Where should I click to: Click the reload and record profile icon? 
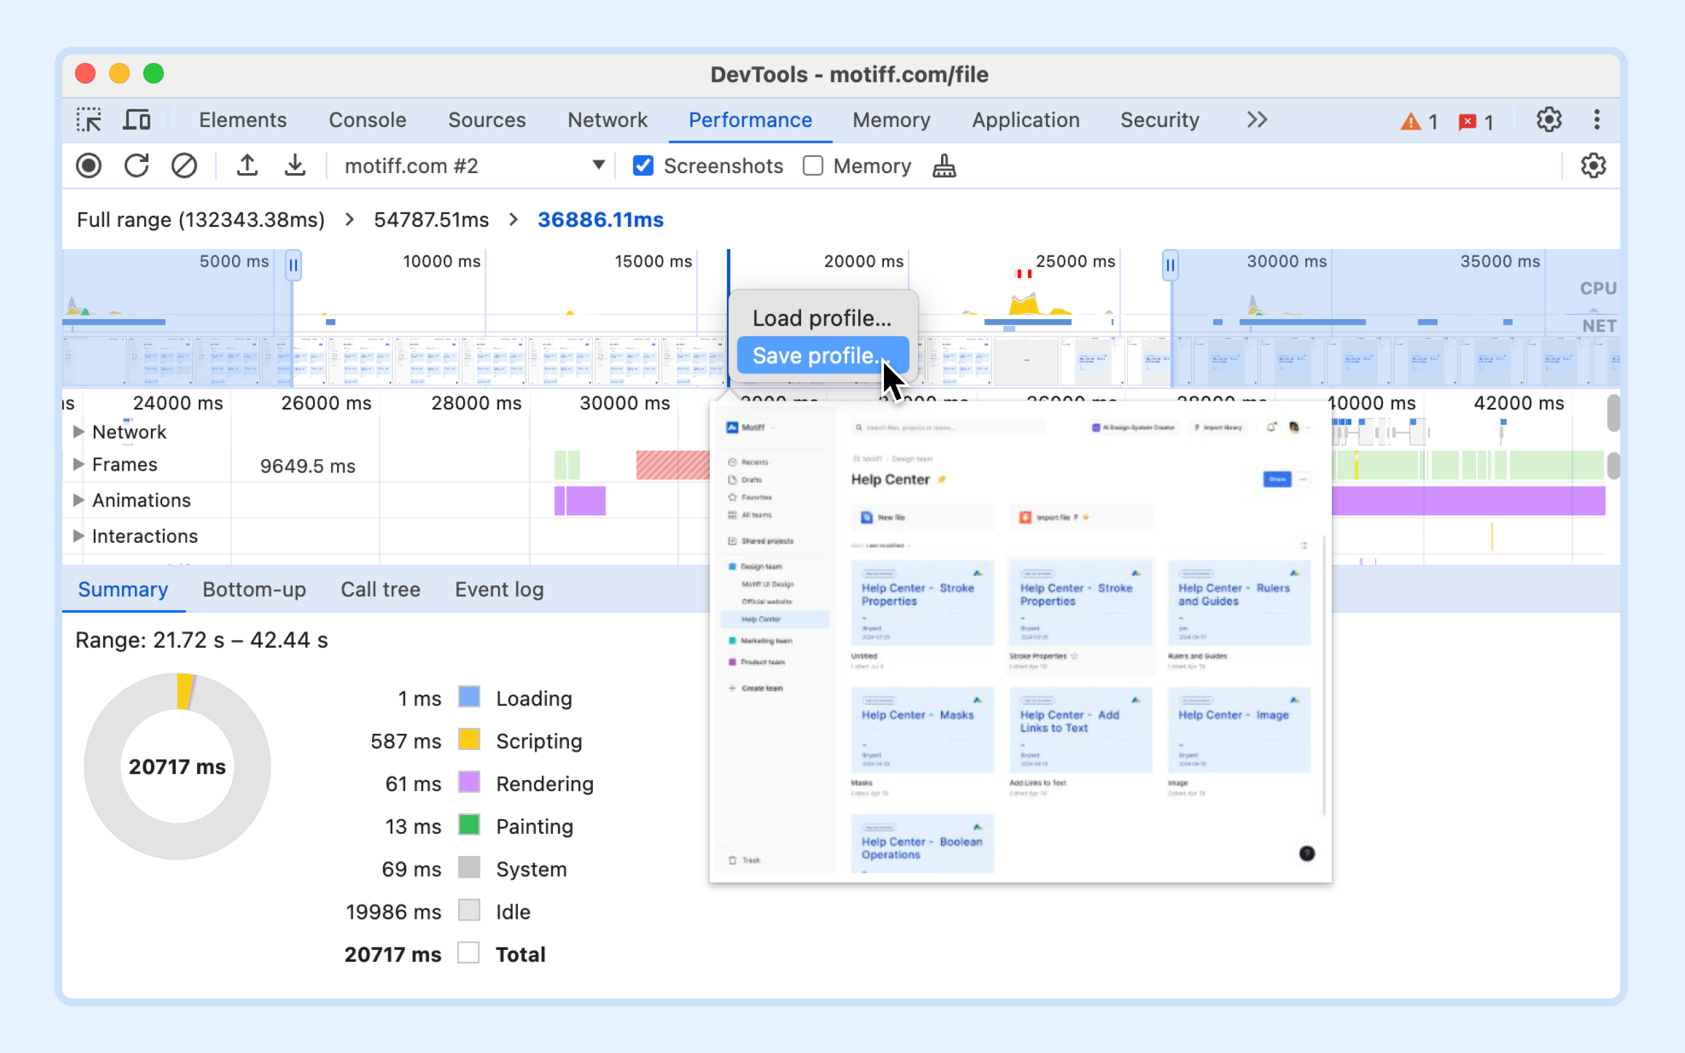[x=136, y=166]
